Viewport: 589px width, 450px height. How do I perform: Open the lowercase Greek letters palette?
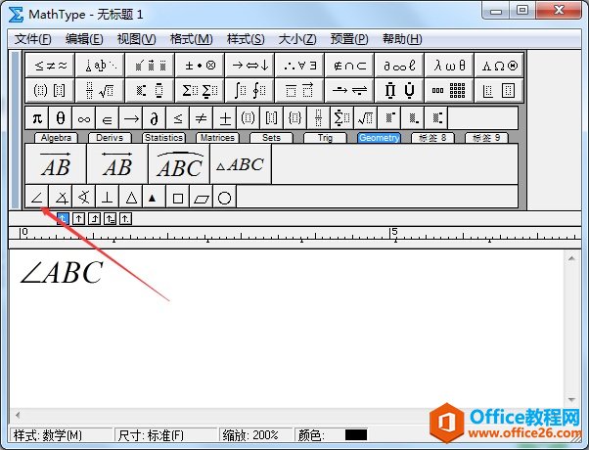click(x=450, y=66)
